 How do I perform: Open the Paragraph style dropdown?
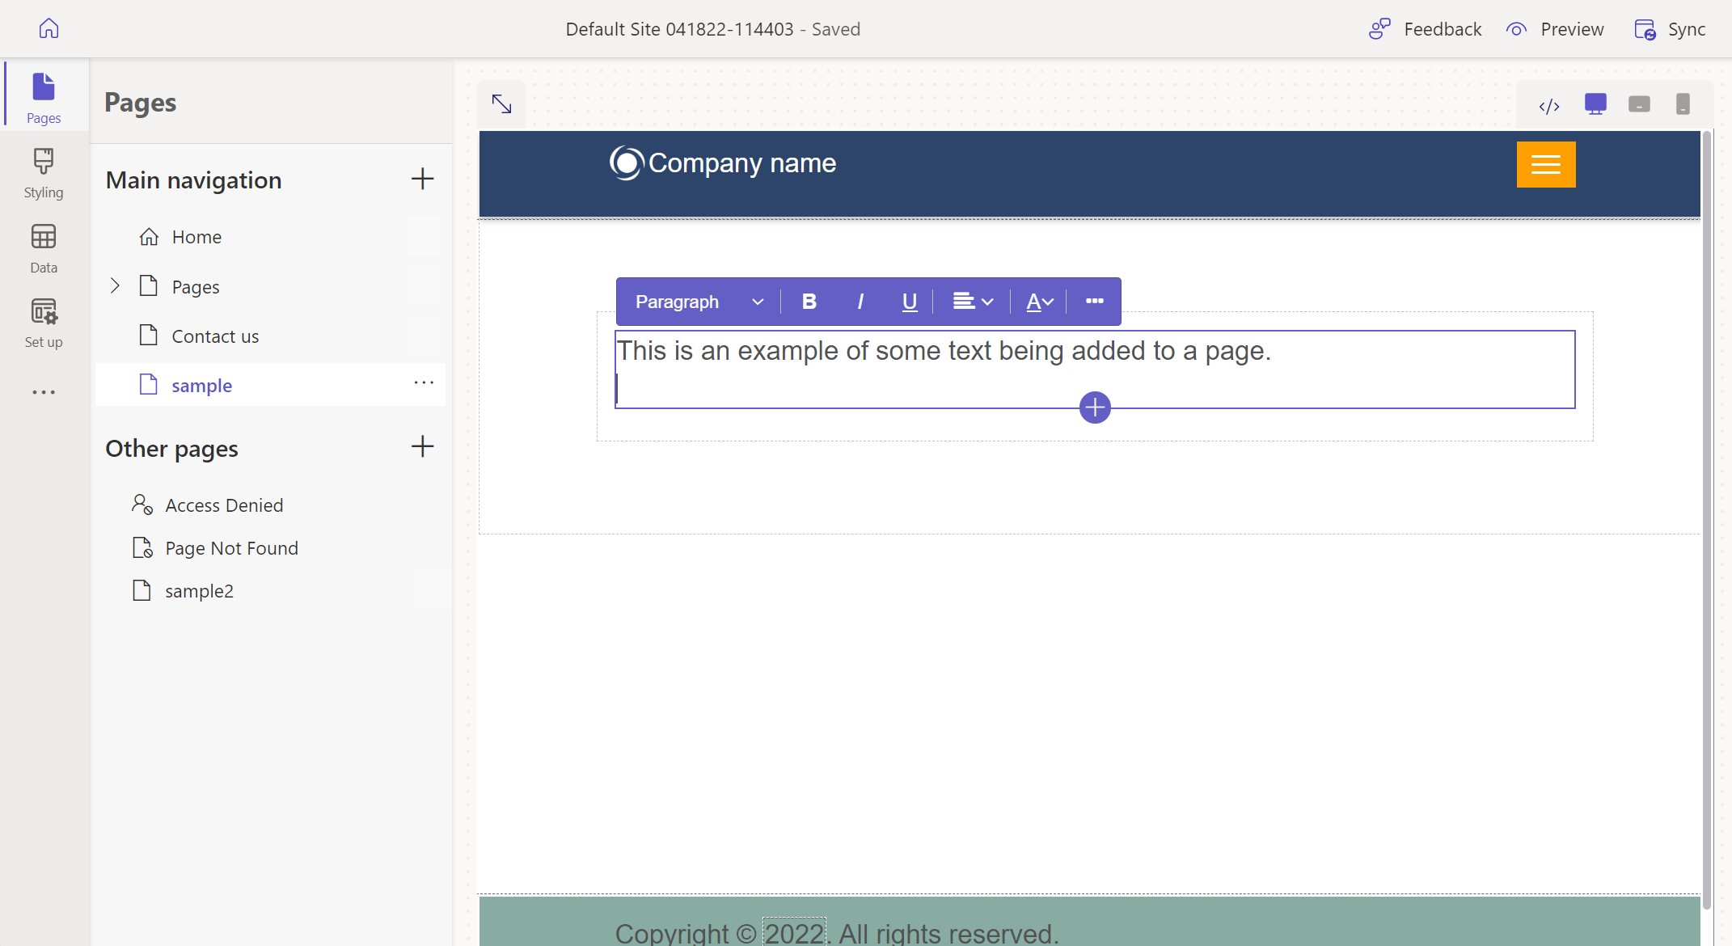coord(696,301)
